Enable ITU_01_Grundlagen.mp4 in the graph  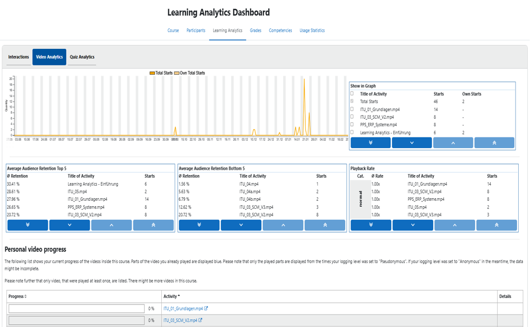(352, 109)
